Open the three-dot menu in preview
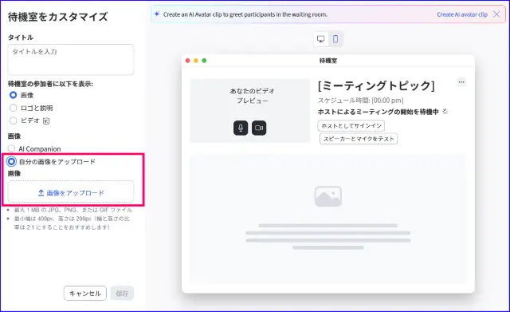 [461, 81]
